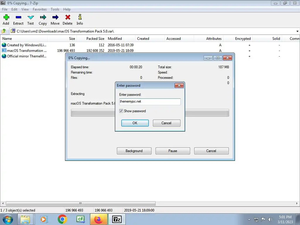Sort by Created column header
Screen dimensions: 300x225
[150, 39]
